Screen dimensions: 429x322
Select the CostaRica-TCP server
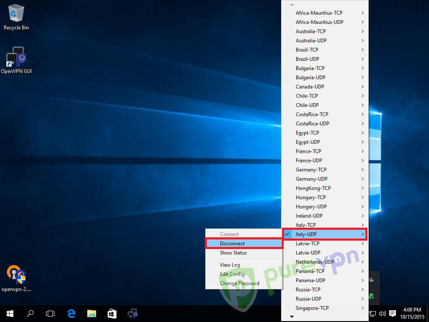click(x=325, y=114)
